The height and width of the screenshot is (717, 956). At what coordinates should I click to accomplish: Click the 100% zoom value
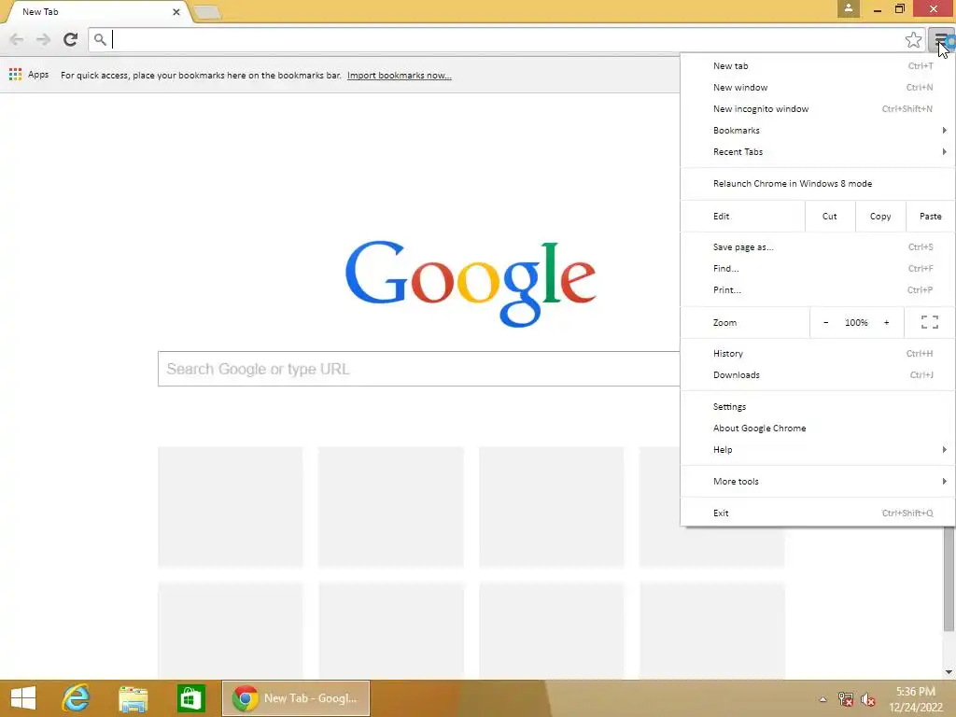coord(856,322)
